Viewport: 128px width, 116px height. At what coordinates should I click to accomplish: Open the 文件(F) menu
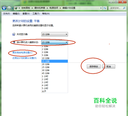point(6,14)
